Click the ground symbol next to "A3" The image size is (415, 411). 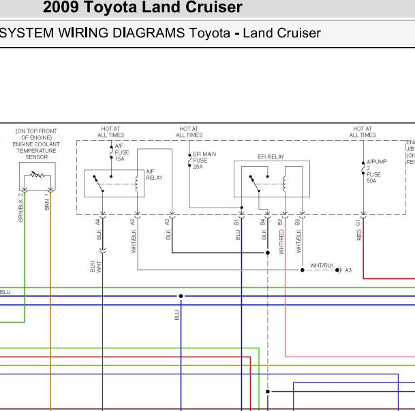(x=339, y=270)
